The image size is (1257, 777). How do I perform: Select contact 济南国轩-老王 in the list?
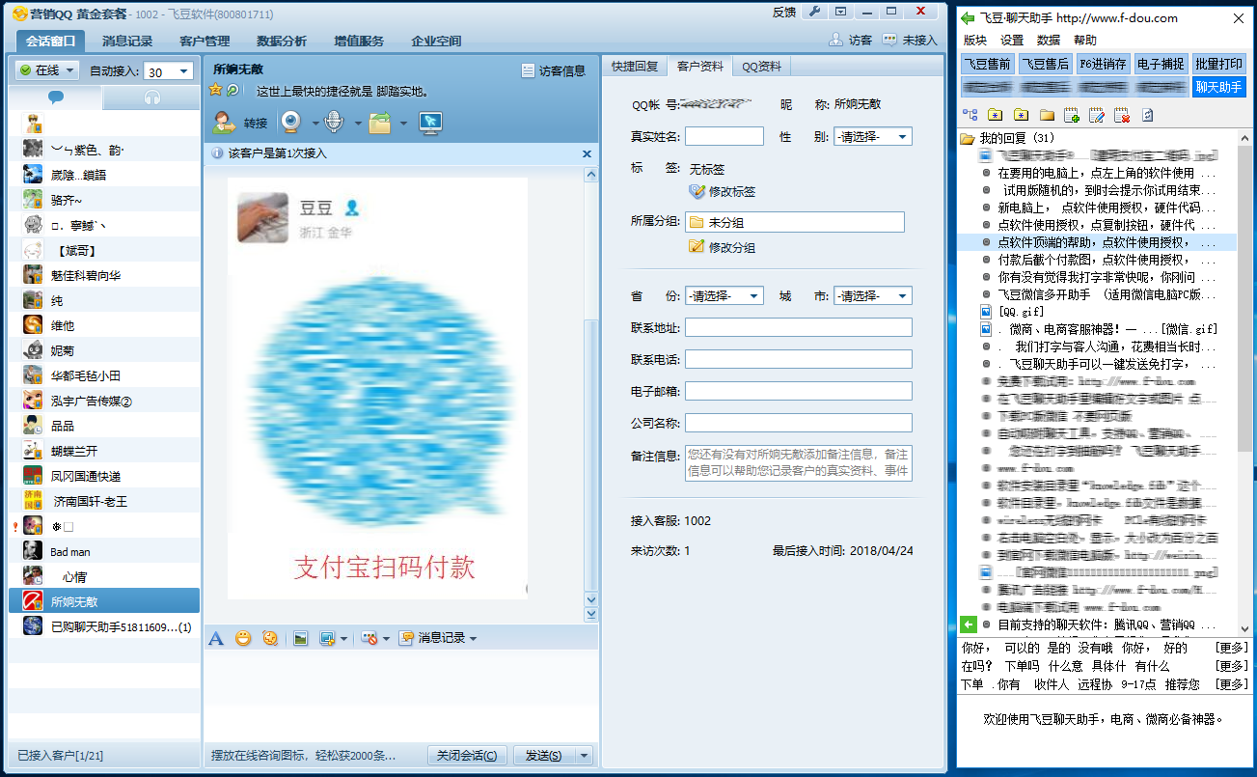point(104,501)
